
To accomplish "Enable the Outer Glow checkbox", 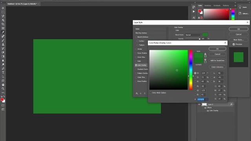I will 136,77.
